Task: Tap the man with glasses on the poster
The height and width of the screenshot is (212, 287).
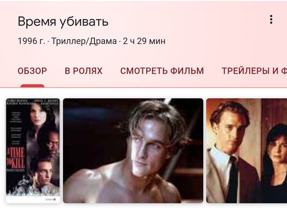Action: tap(43, 174)
